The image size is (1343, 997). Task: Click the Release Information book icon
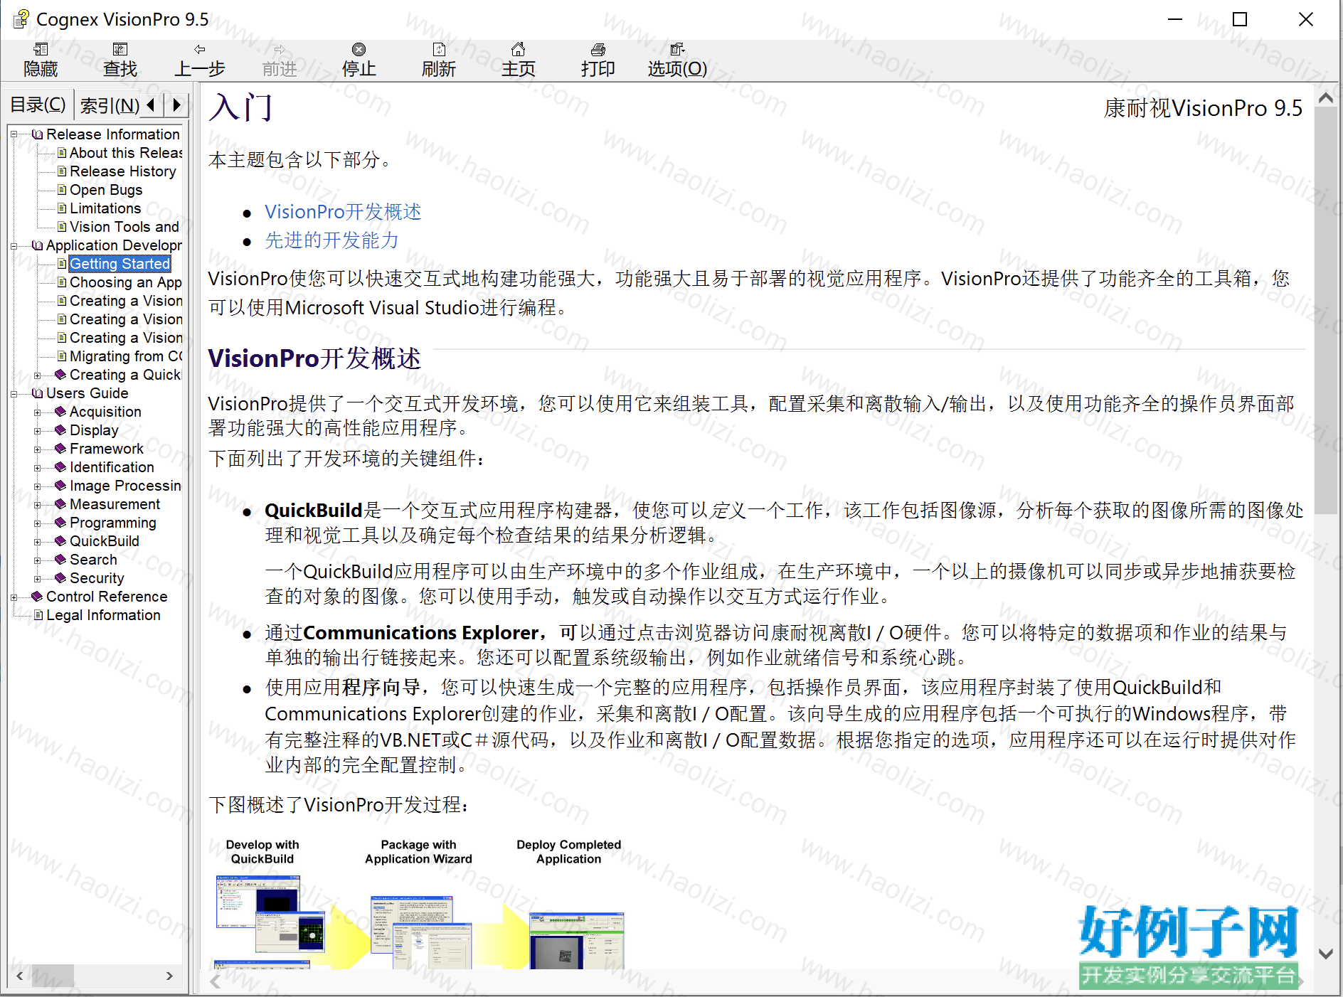tap(38, 134)
